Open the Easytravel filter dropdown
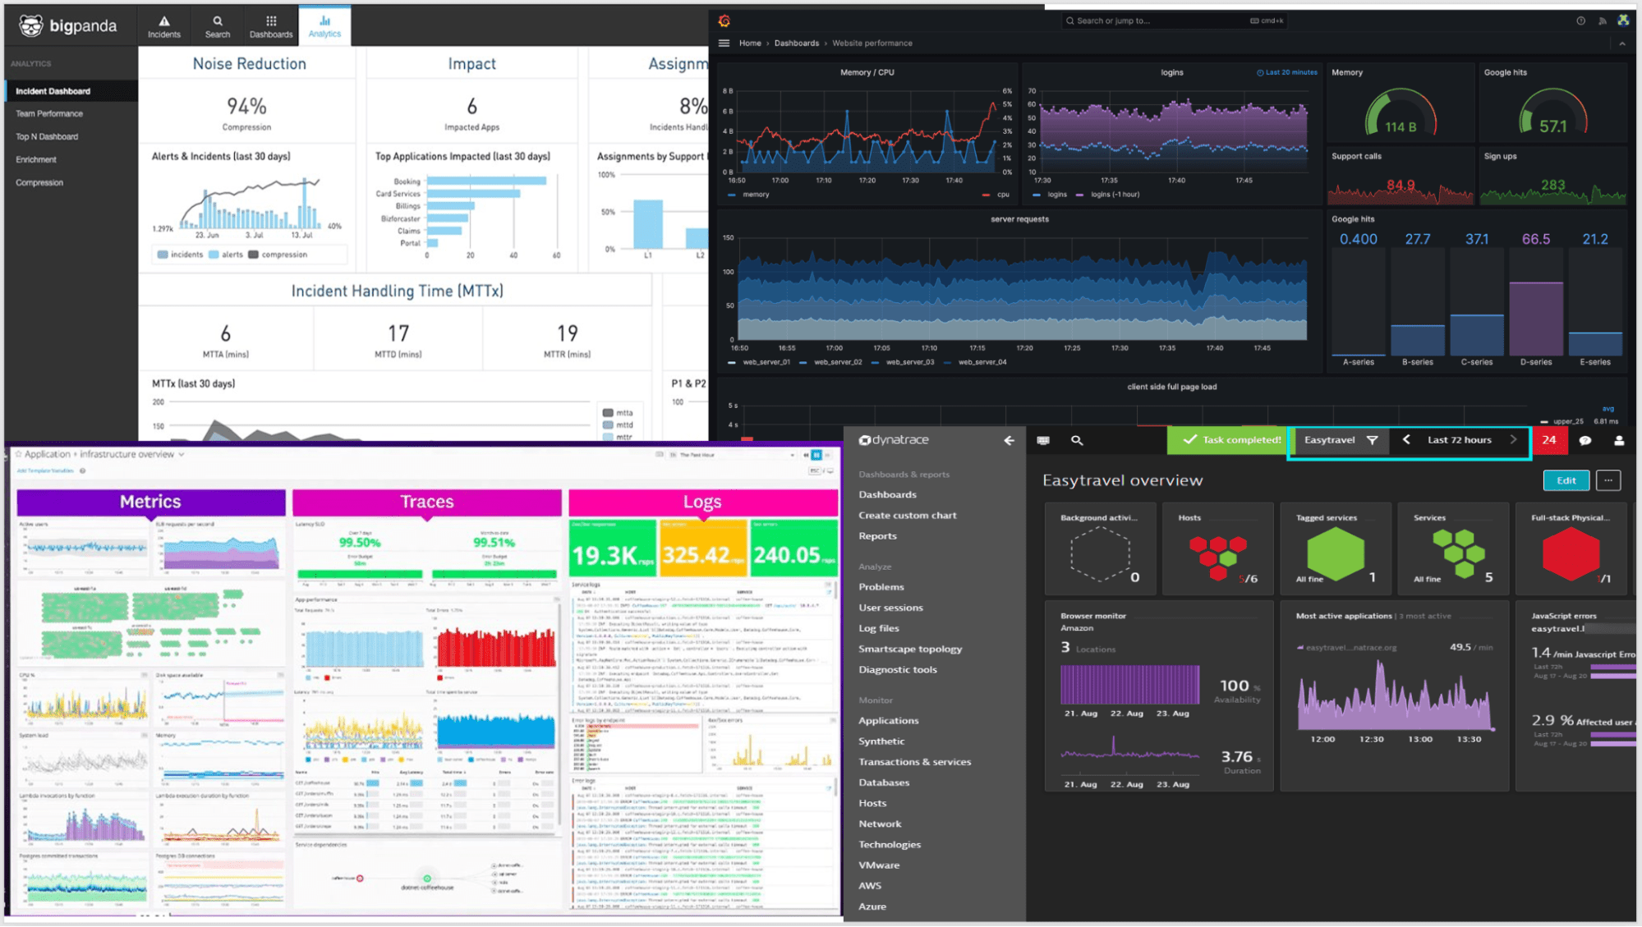Screen dimensions: 1642x927 point(1373,440)
